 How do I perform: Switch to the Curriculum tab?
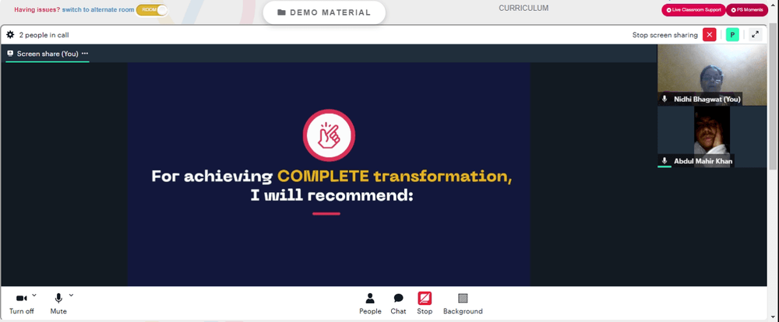[523, 8]
